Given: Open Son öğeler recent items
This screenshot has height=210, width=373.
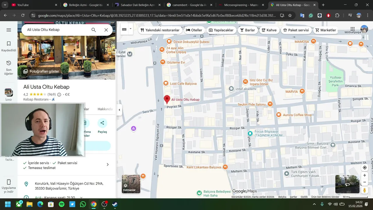Looking at the screenshot, I should coord(9,68).
